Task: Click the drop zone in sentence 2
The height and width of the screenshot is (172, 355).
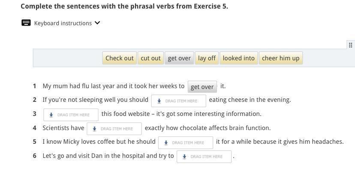Action: point(178,101)
